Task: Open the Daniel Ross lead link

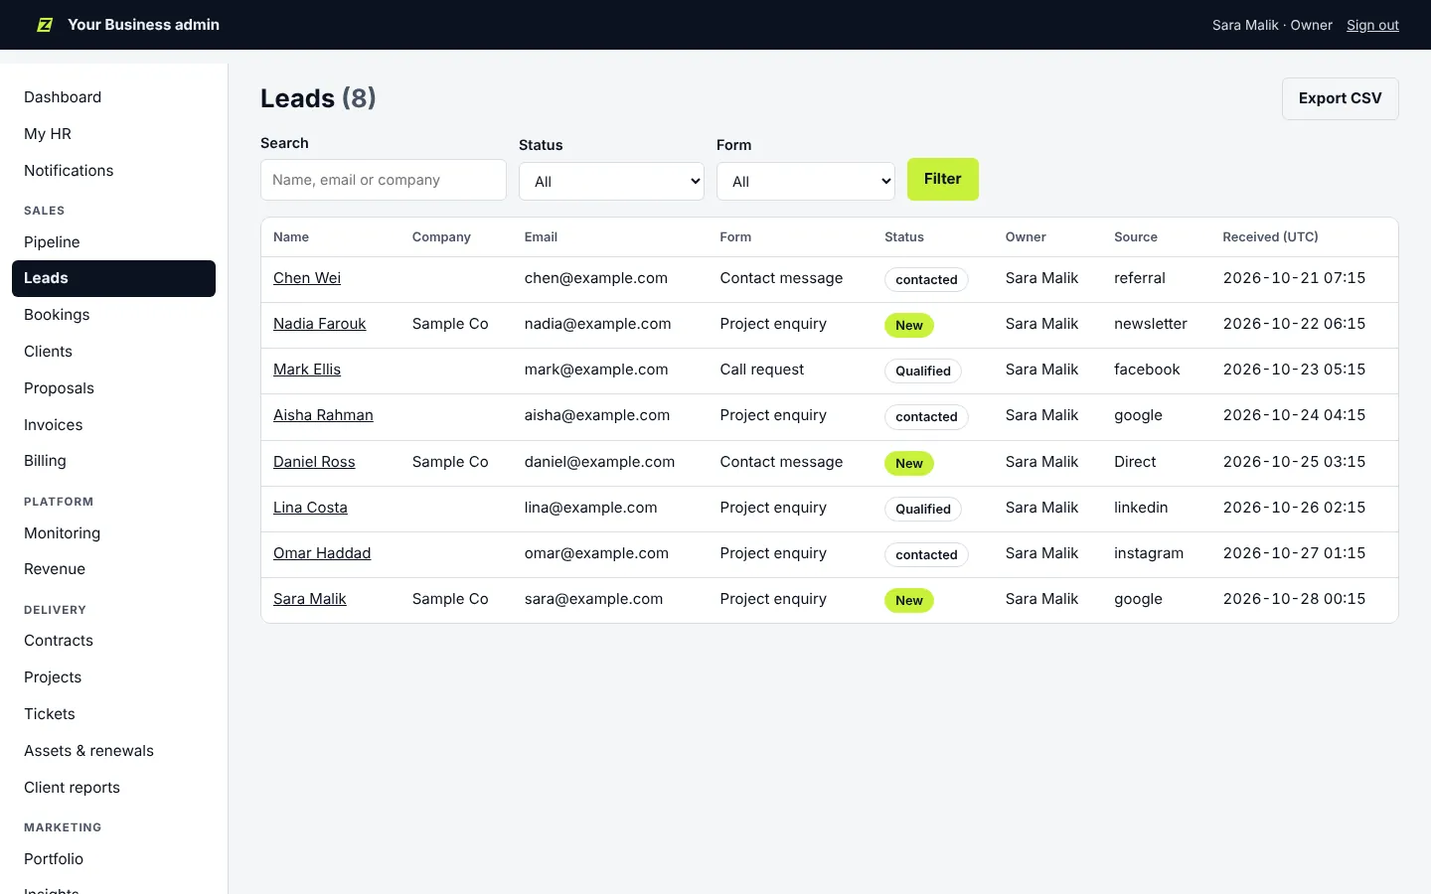Action: point(314,462)
